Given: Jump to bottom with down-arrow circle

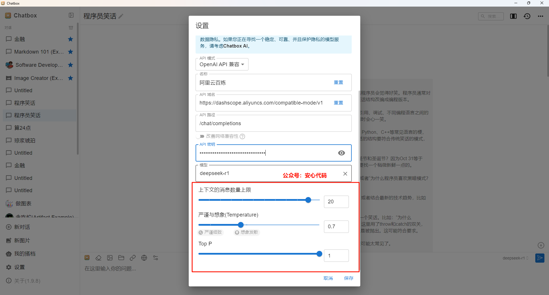Looking at the screenshot, I should click(541, 245).
